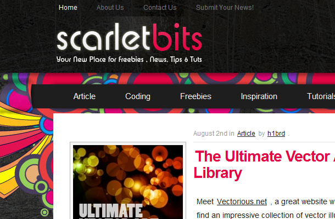Click the pink 'bits' part of logo
Screen dimensions: 335x219
[x=177, y=37]
